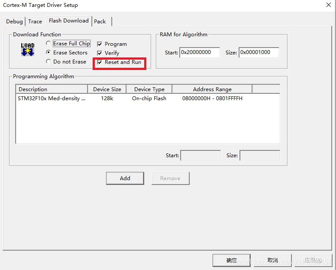Confirm with the 确定 button
This screenshot has width=336, height=270.
coord(231,260)
